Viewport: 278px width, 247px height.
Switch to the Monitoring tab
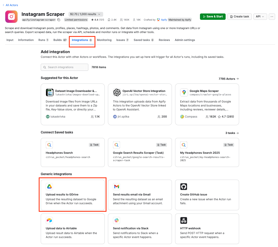pos(104,40)
